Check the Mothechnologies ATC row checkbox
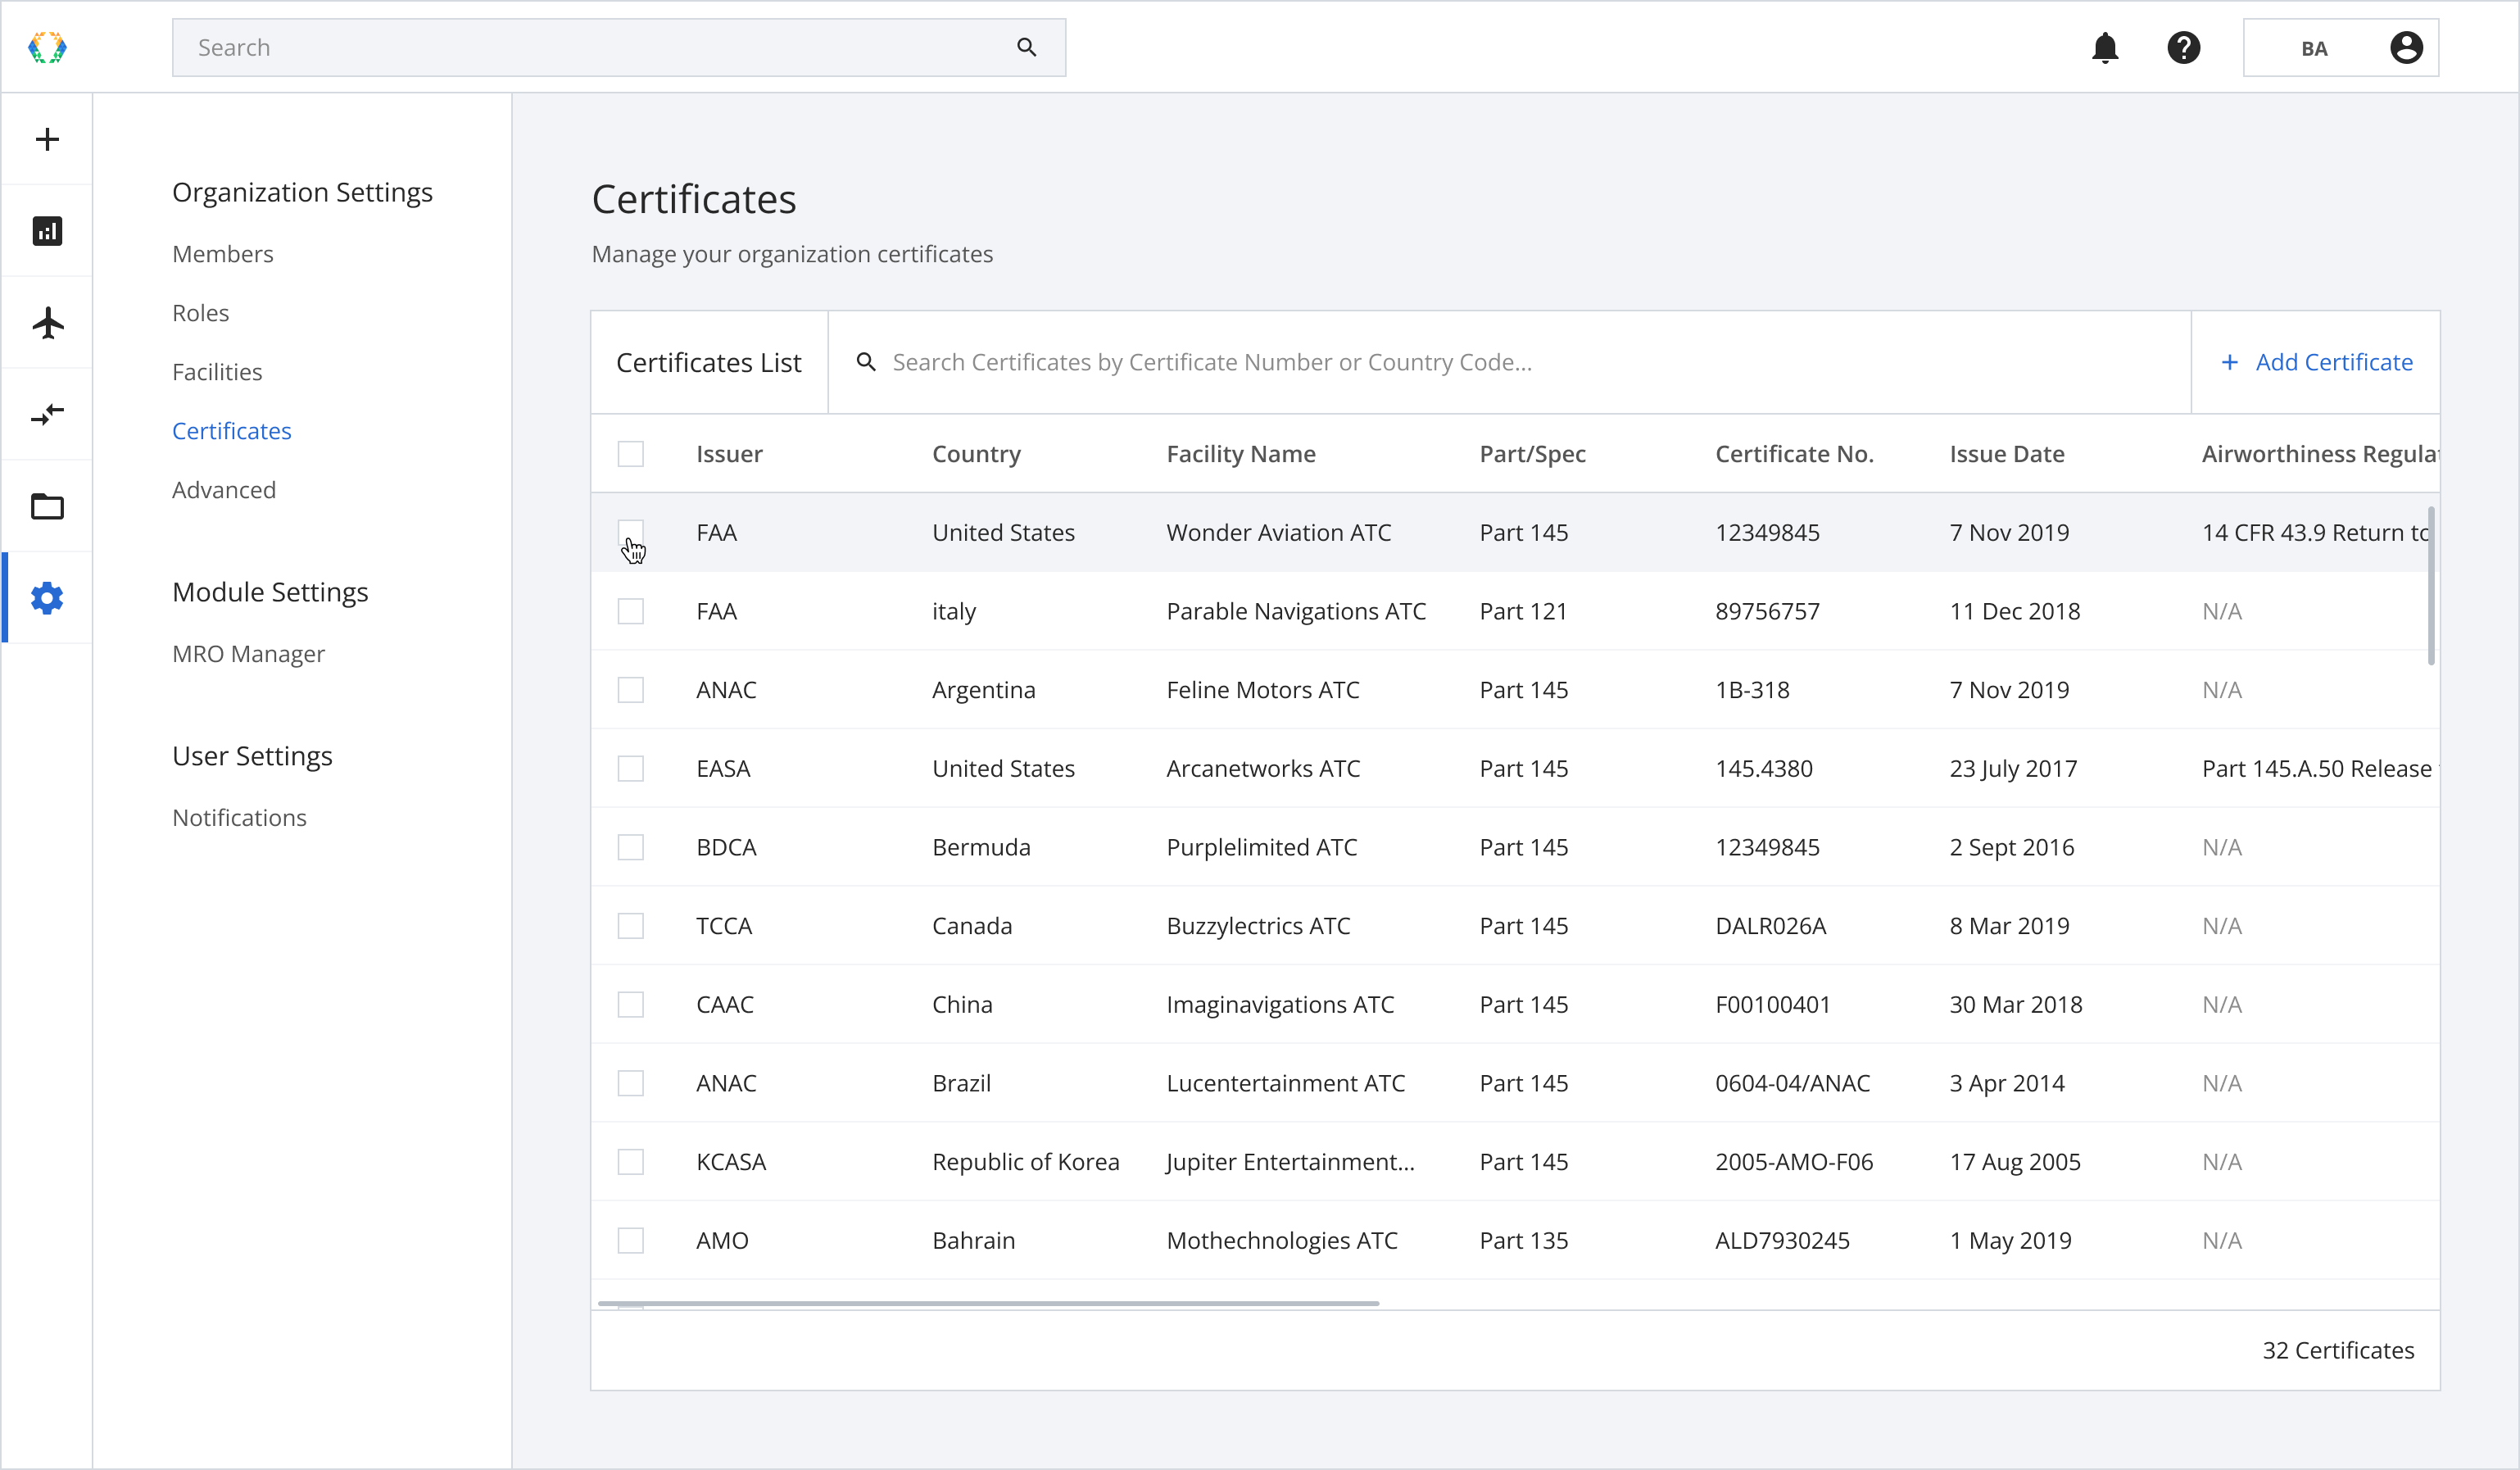This screenshot has height=1470, width=2520. tap(631, 1240)
